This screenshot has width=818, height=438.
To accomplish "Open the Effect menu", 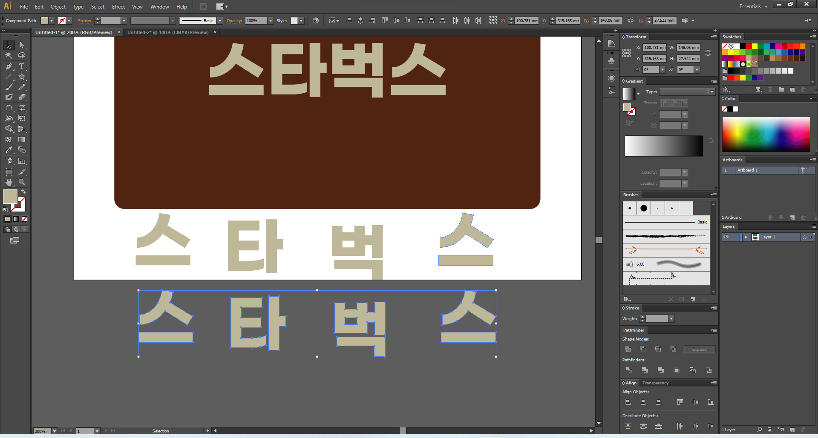I will tap(118, 7).
